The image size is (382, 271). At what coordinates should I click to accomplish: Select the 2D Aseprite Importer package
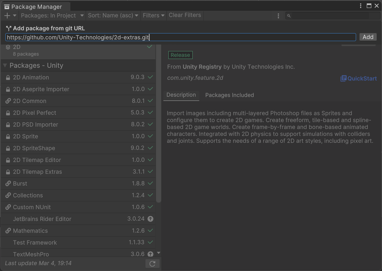point(78,89)
